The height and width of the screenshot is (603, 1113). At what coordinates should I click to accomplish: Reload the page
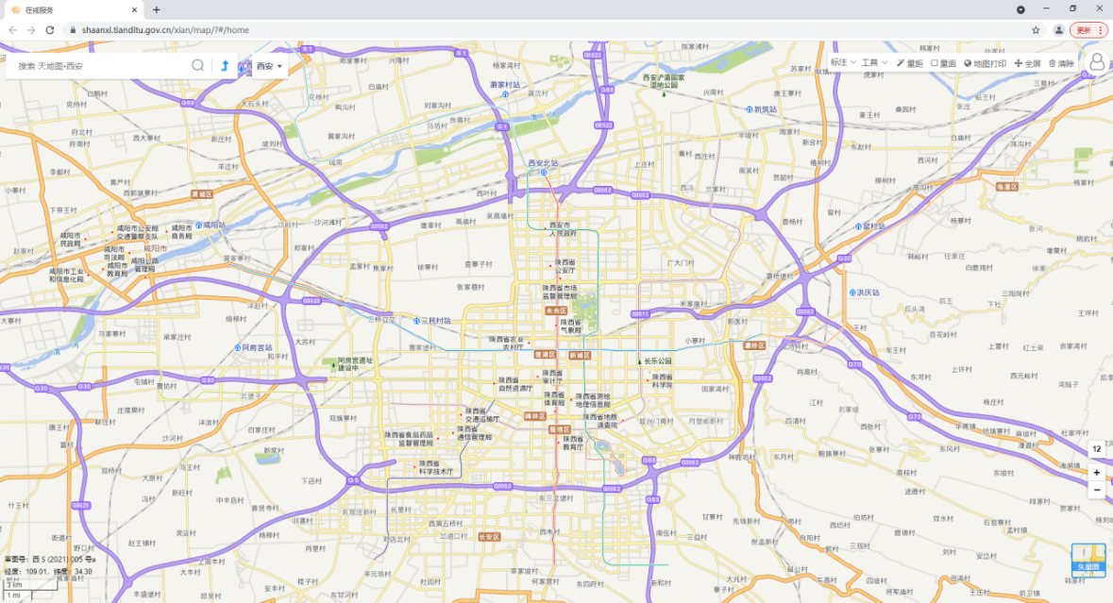[50, 30]
